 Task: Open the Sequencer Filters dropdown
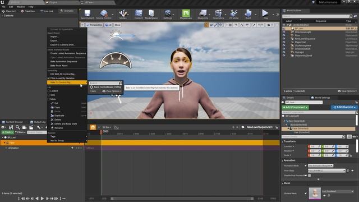pos(20,132)
